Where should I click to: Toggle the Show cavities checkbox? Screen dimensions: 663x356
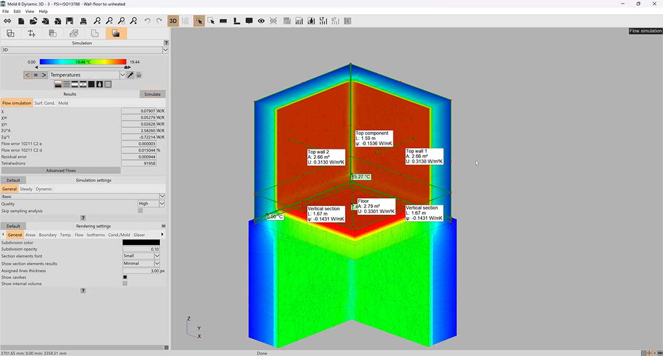pos(125,277)
